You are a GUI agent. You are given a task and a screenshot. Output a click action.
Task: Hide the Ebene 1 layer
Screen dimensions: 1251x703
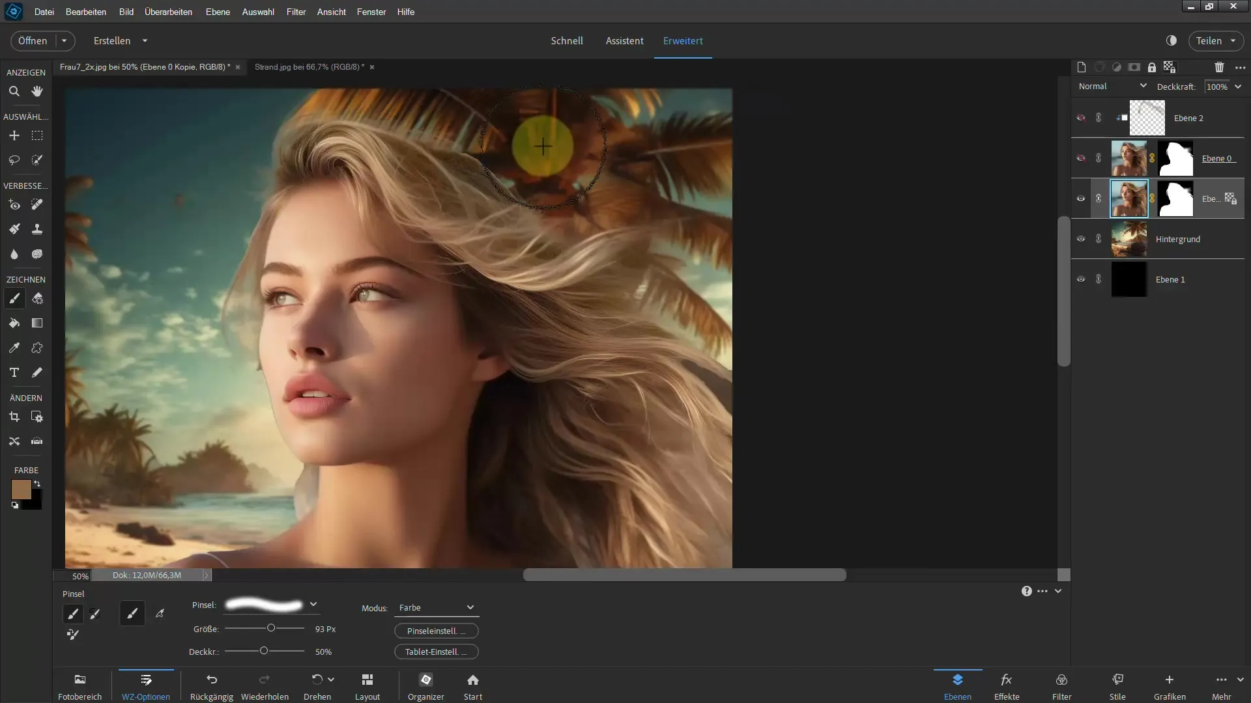click(1081, 279)
